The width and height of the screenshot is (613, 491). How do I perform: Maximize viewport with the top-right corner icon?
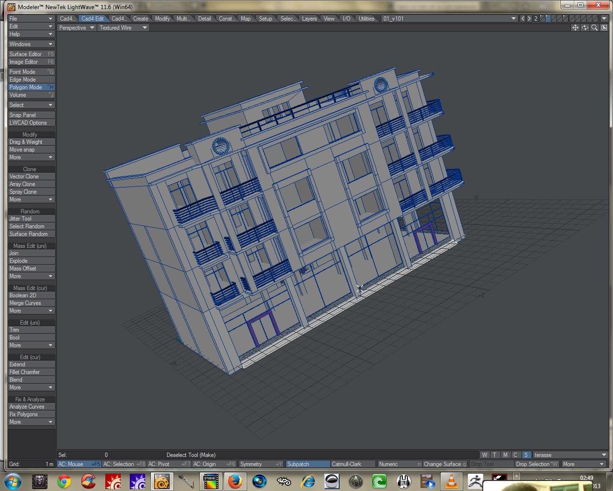click(x=604, y=28)
